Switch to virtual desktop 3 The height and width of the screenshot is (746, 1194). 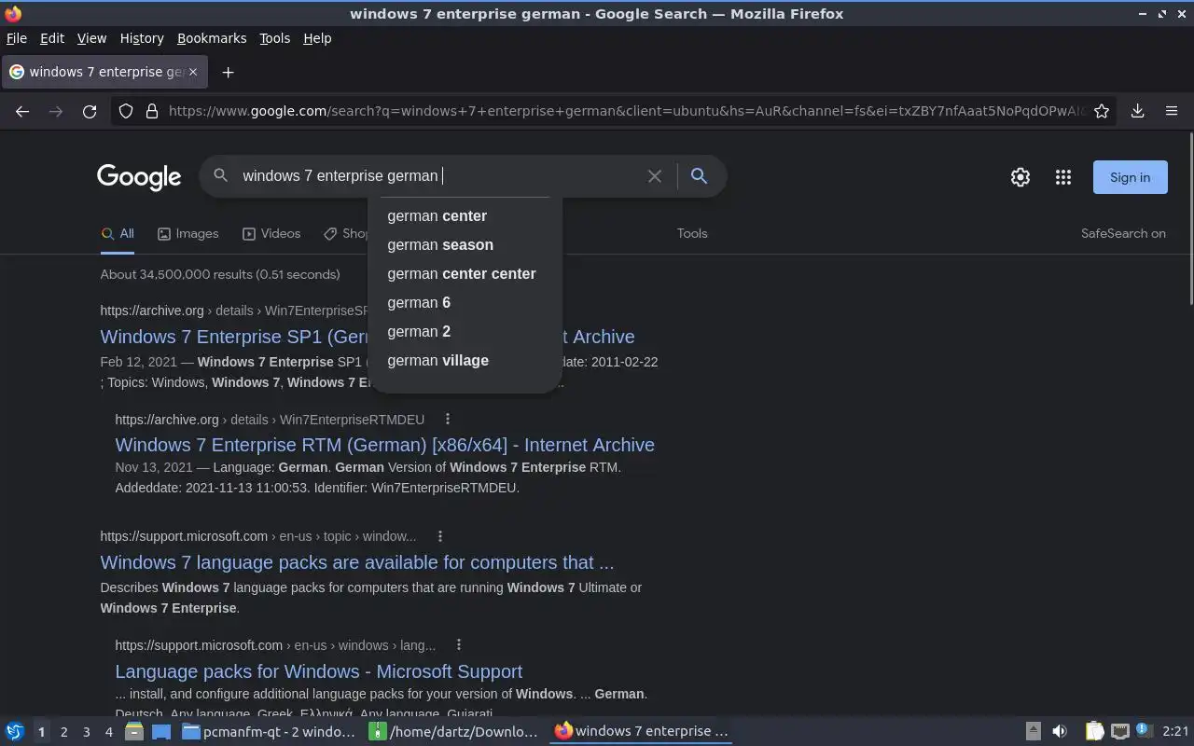(x=86, y=732)
